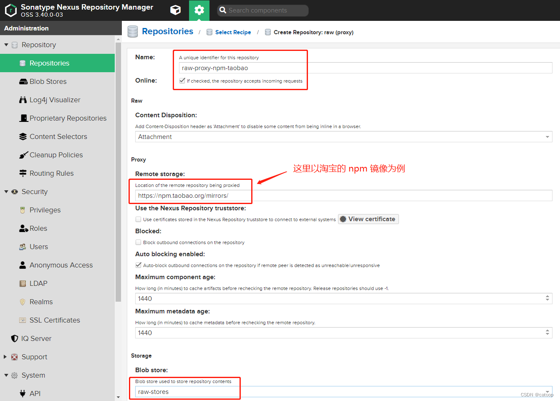Image resolution: width=560 pixels, height=401 pixels.
Task: Click the Search components box
Action: [263, 10]
